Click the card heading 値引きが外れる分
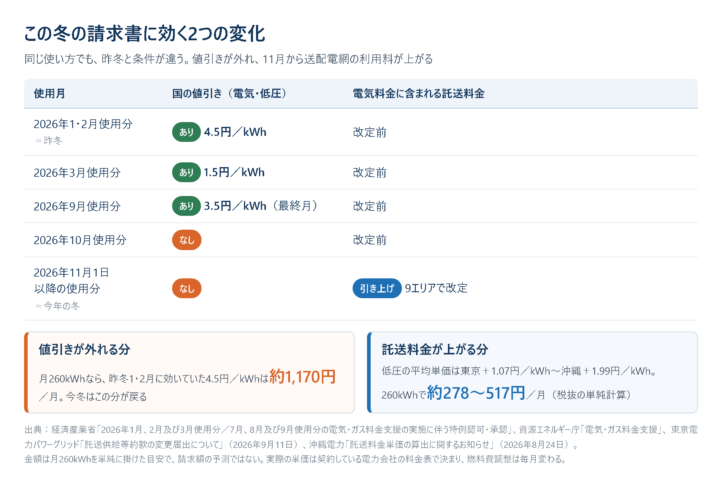 (85, 349)
